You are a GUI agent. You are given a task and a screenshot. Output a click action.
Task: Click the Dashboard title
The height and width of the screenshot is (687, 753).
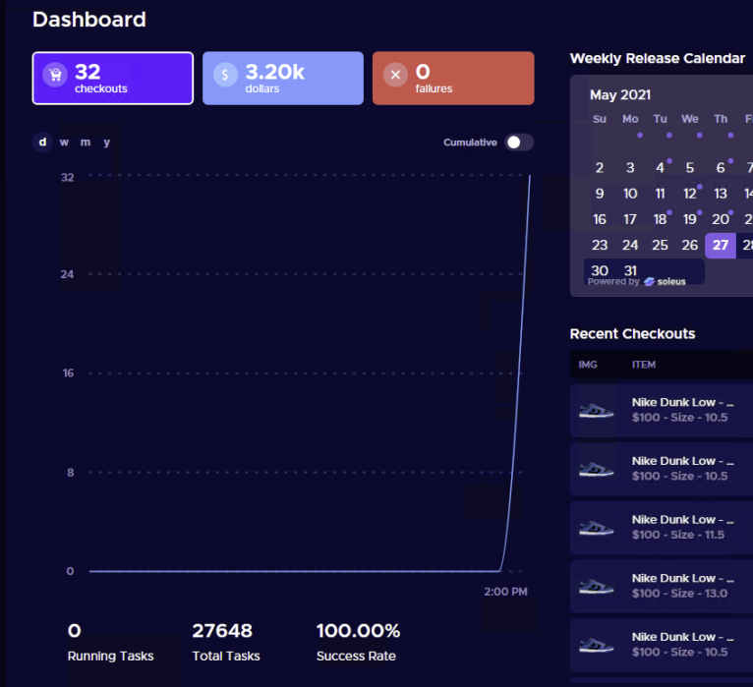coord(88,20)
